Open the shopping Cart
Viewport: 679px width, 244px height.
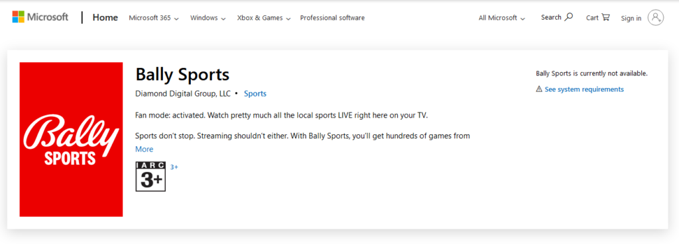[x=597, y=18]
